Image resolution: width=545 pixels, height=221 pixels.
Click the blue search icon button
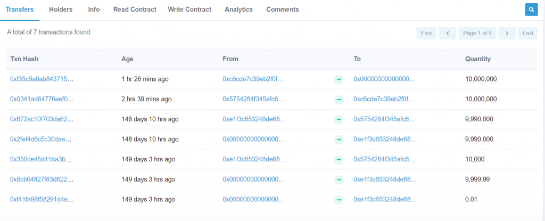click(x=531, y=10)
